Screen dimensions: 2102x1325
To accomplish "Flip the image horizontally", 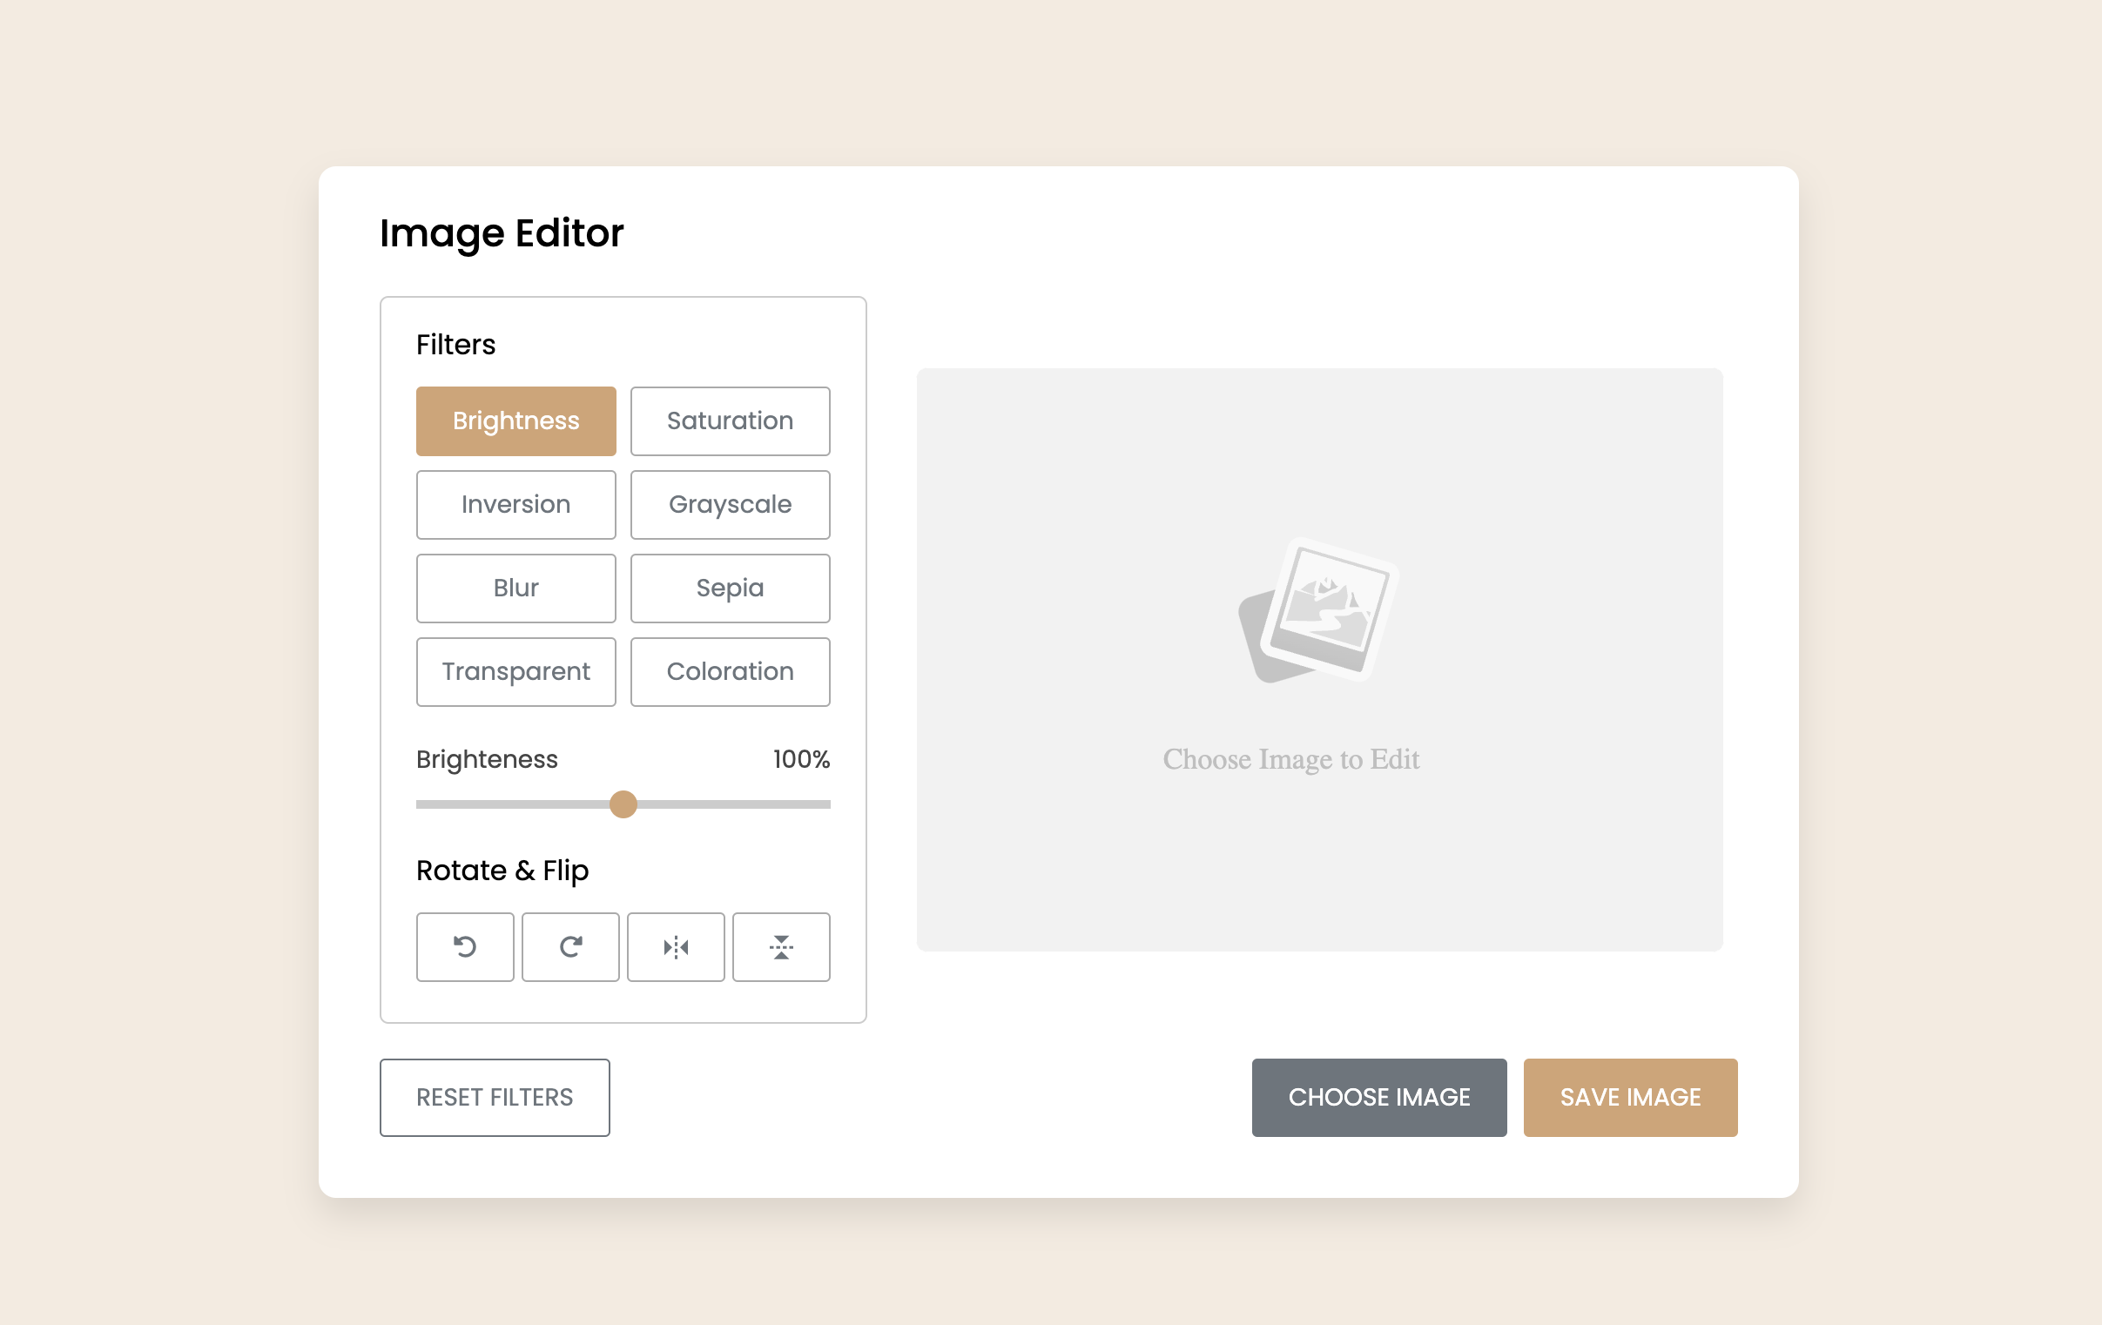I will [676, 947].
